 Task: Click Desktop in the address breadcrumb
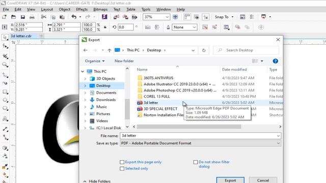point(154,50)
